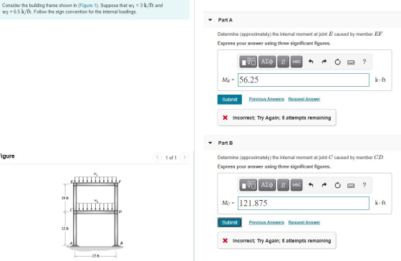This screenshot has height=261, width=401.
Task: View Previous Answers for Part B
Action: [266, 222]
